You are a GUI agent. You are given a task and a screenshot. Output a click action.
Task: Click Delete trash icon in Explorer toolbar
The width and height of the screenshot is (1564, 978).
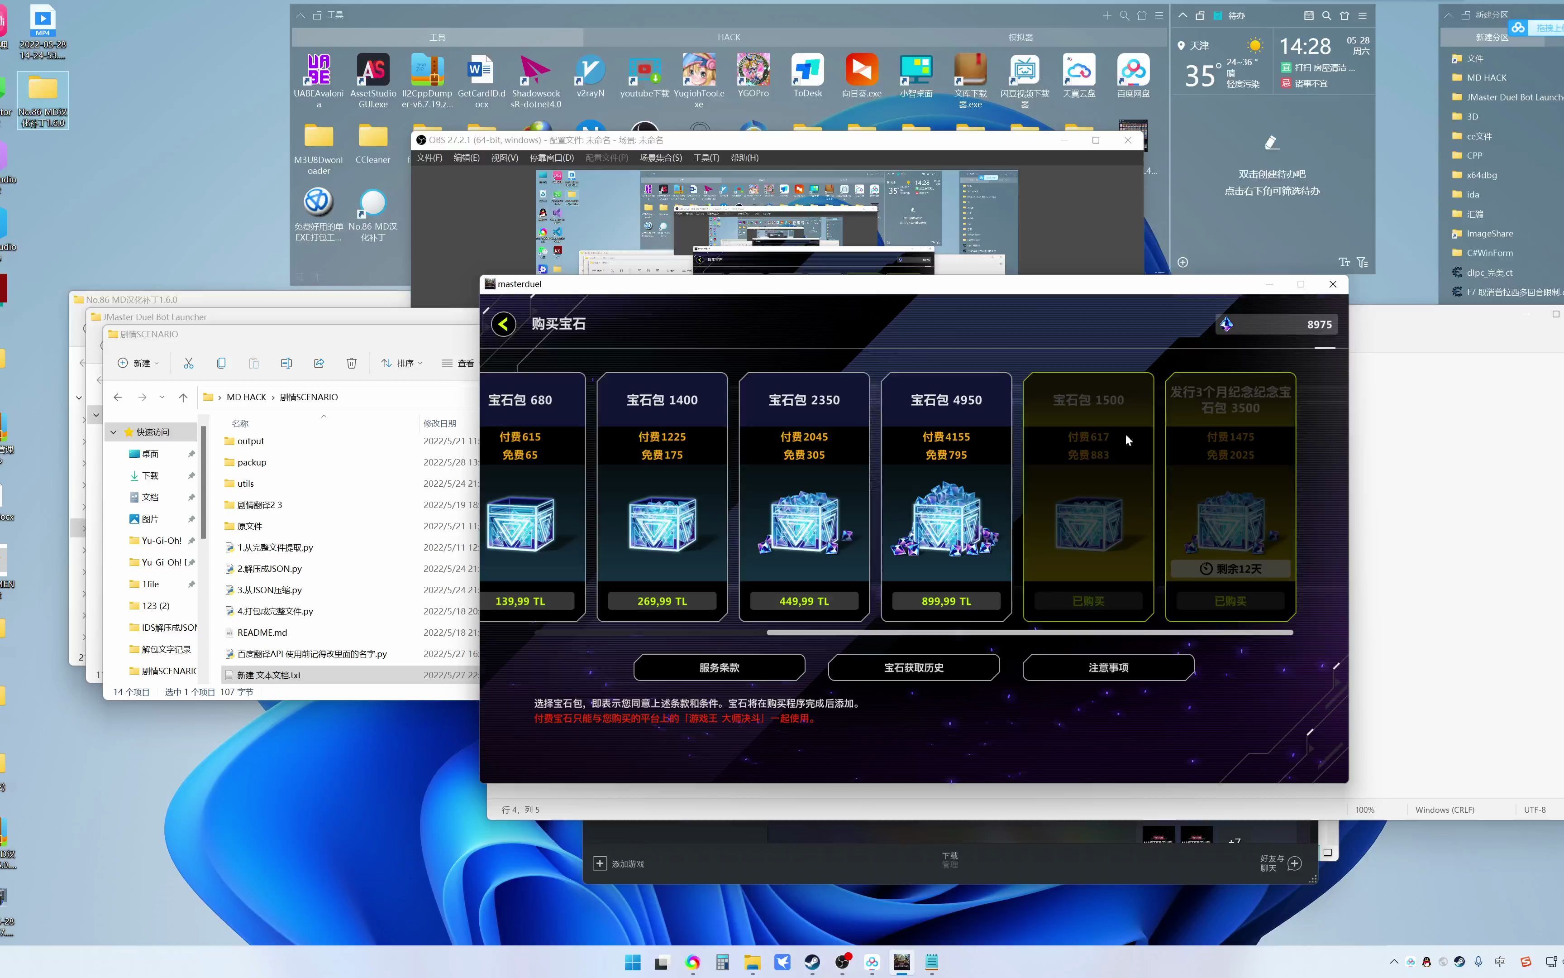pyautogui.click(x=352, y=363)
